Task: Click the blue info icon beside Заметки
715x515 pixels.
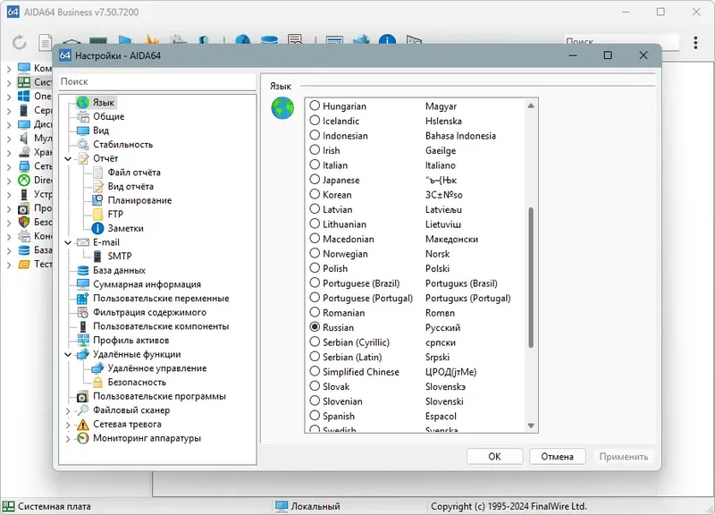Action: [x=97, y=228]
